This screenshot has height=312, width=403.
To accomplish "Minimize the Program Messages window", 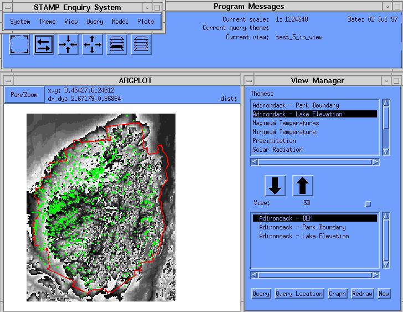I will 387,7.
